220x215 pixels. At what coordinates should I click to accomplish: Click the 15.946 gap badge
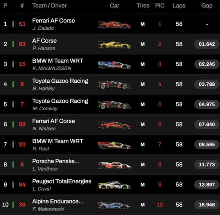click(x=207, y=205)
